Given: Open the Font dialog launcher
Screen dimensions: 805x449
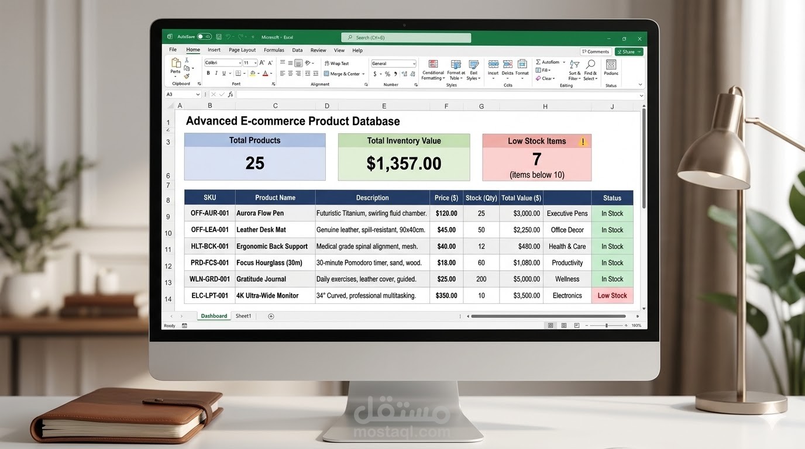Looking at the screenshot, I should pos(273,84).
